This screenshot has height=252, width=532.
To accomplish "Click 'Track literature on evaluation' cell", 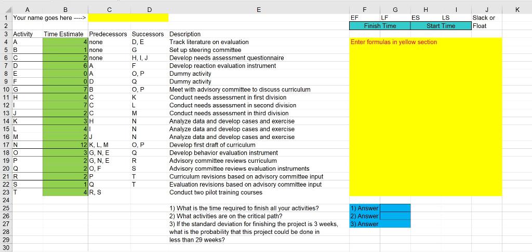I will click(x=259, y=42).
